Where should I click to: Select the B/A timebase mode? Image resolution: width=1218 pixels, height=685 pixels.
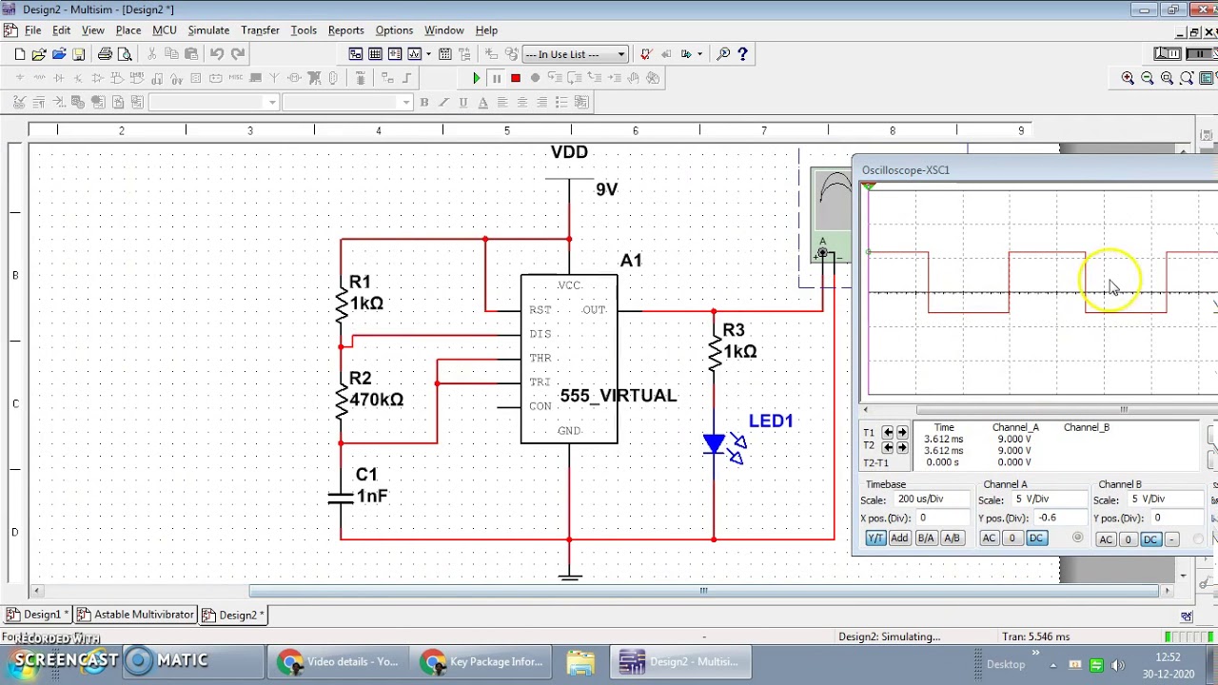(x=926, y=538)
